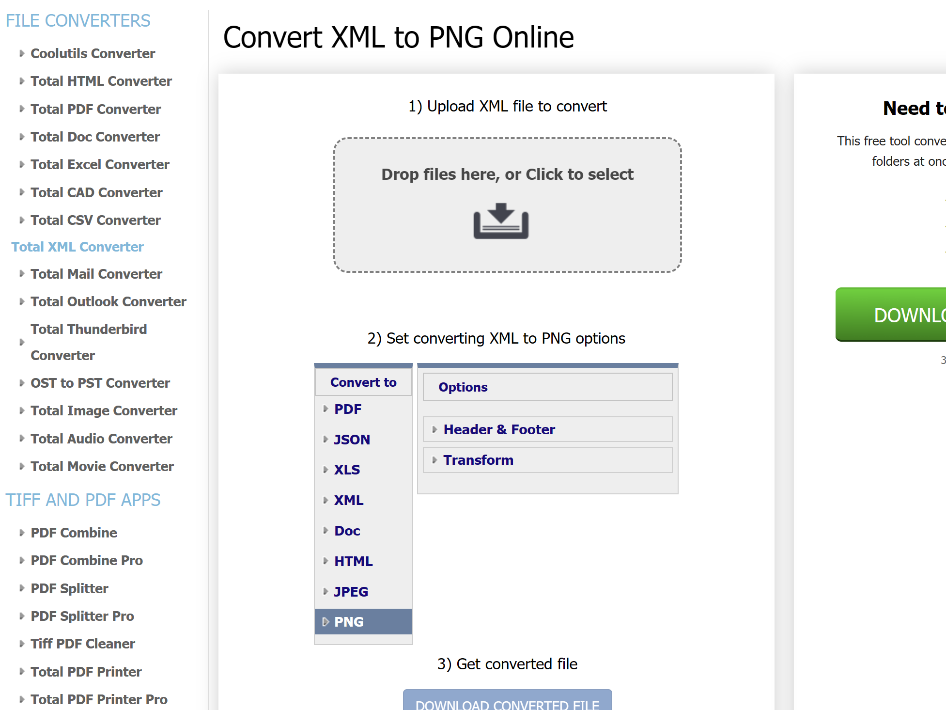The image size is (946, 710).
Task: Open the Total Doc Converter link
Action: click(x=95, y=137)
